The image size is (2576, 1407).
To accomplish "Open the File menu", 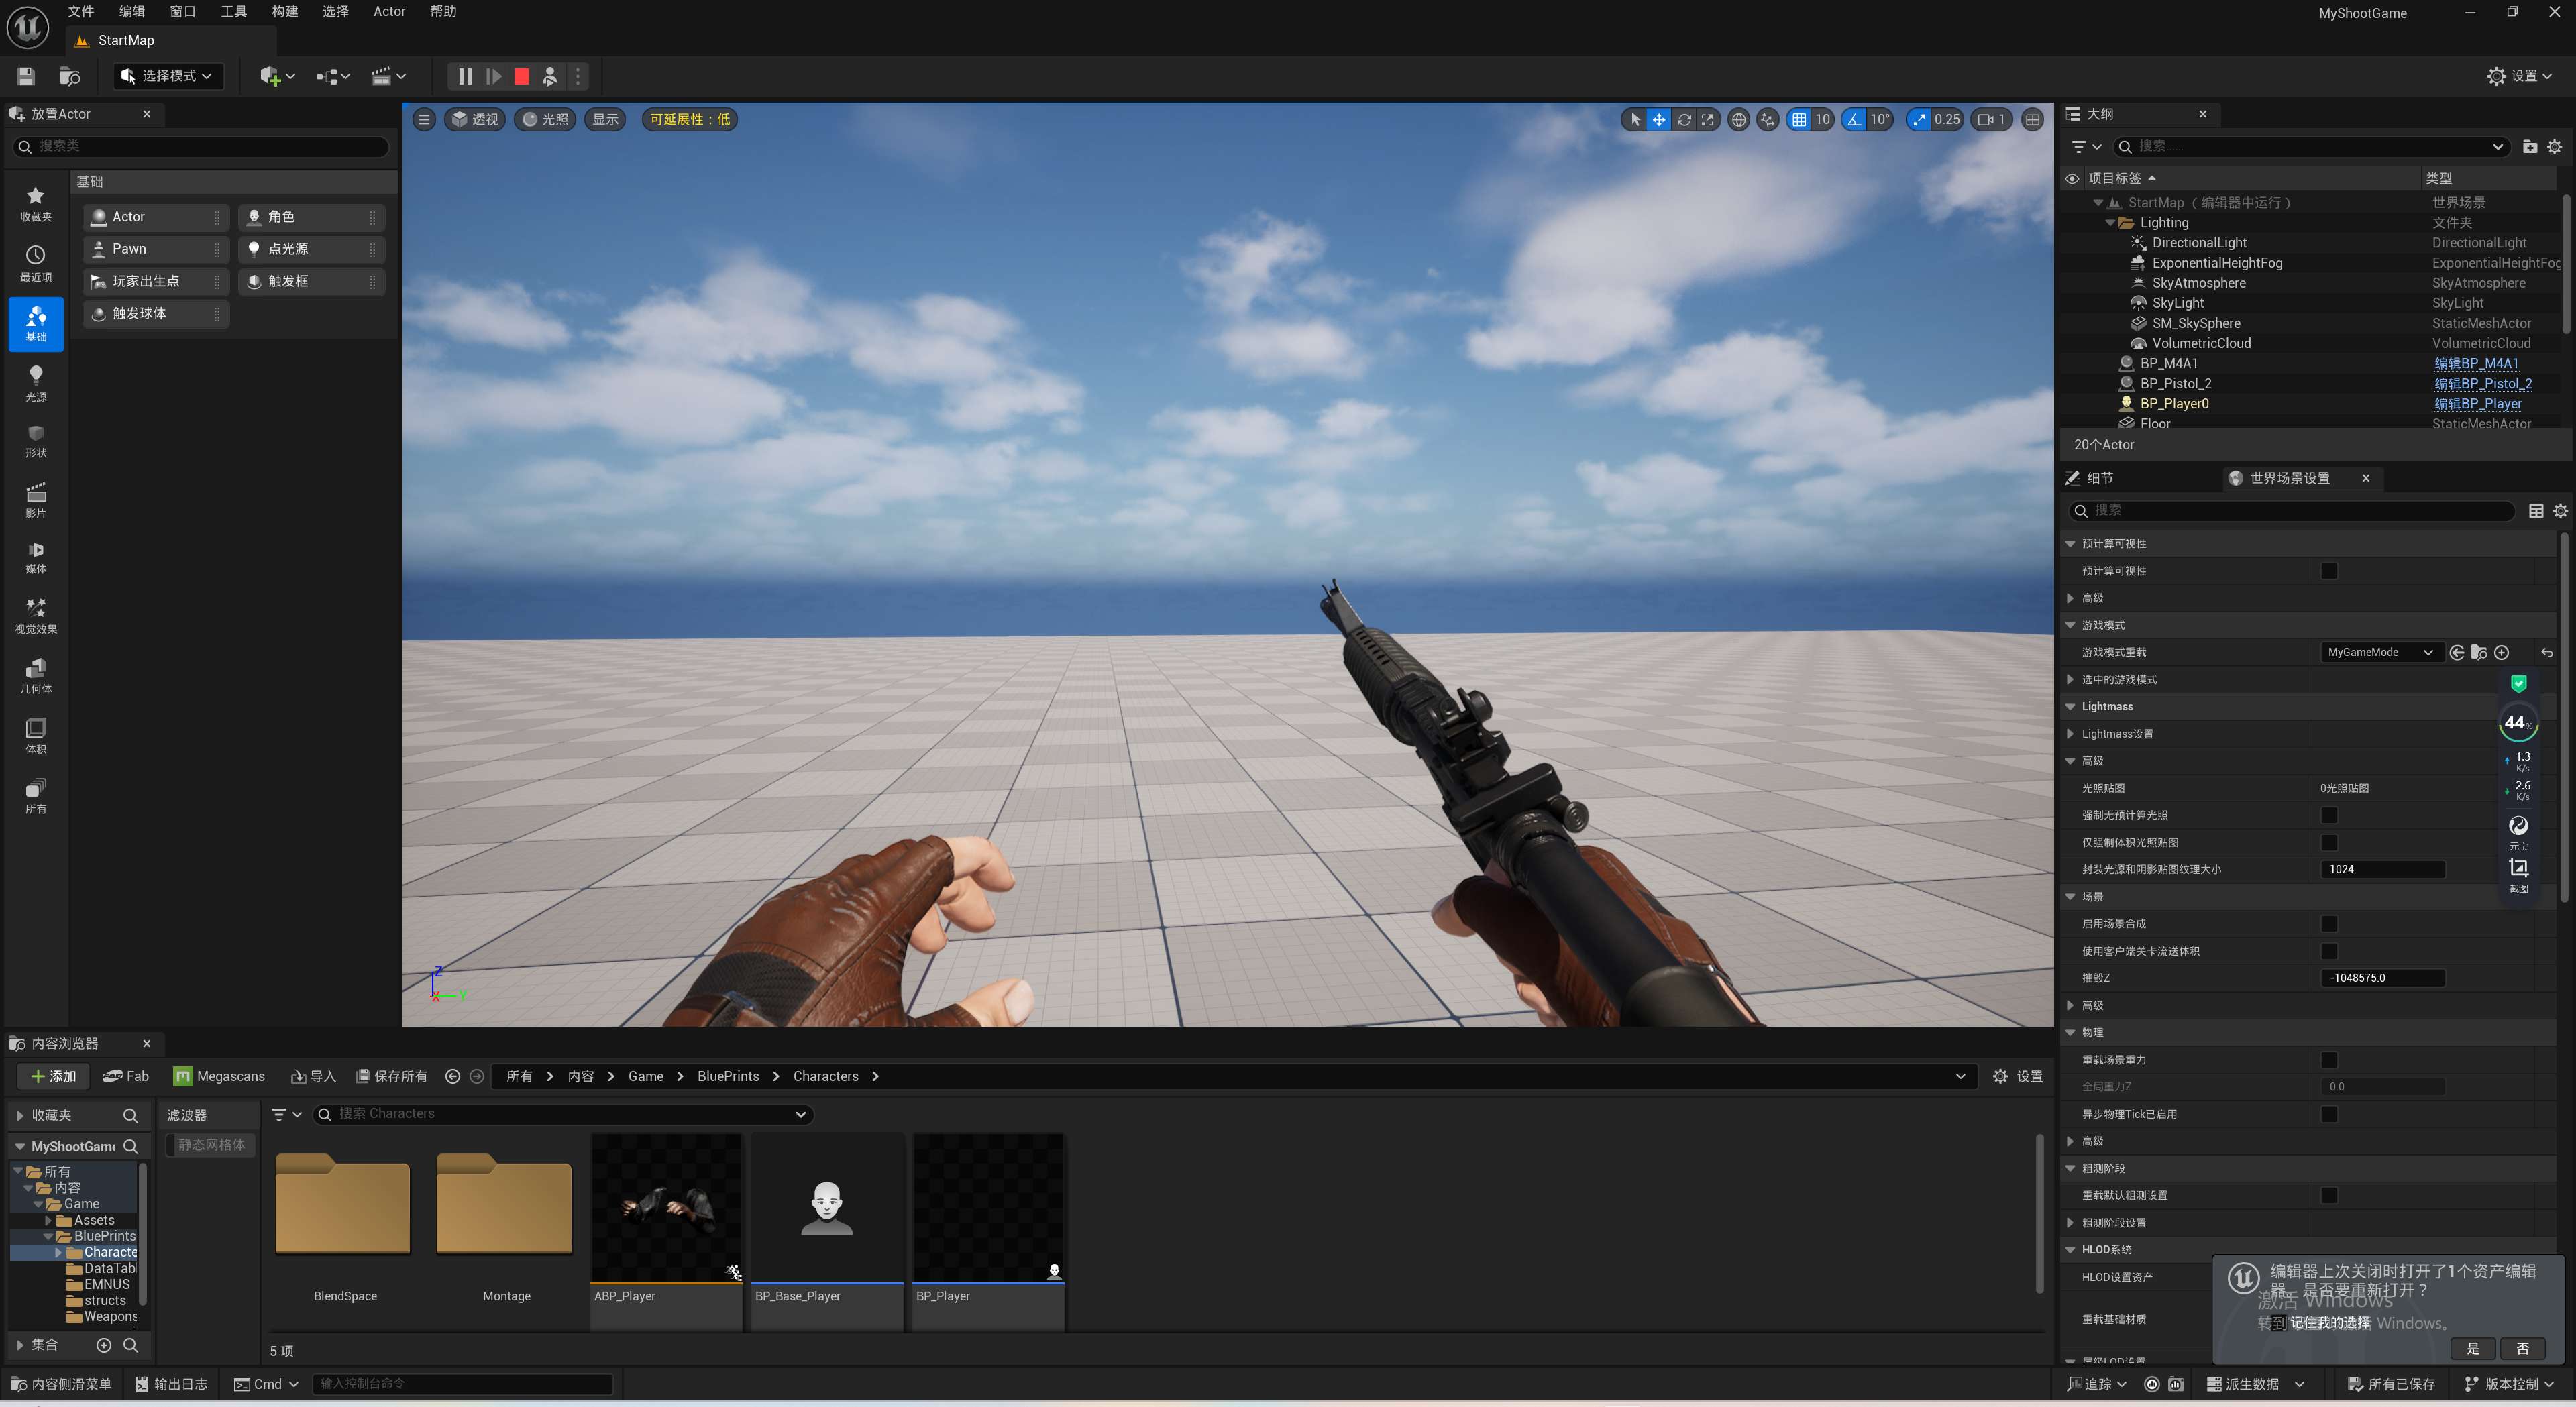I will click(81, 12).
